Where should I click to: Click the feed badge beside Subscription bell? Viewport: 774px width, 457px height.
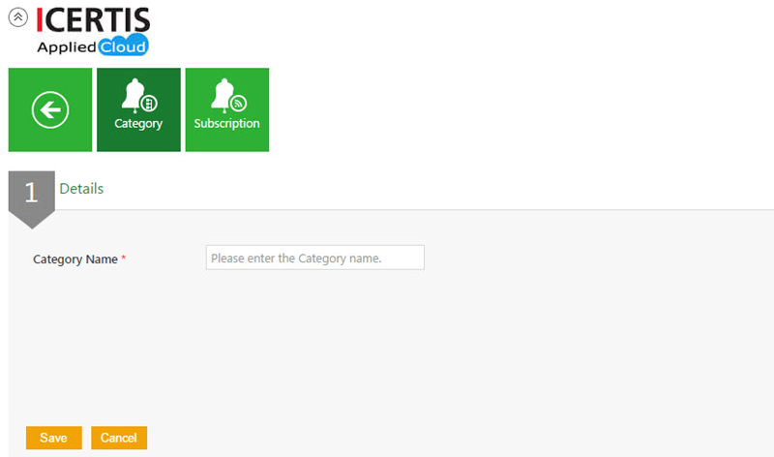(x=238, y=104)
